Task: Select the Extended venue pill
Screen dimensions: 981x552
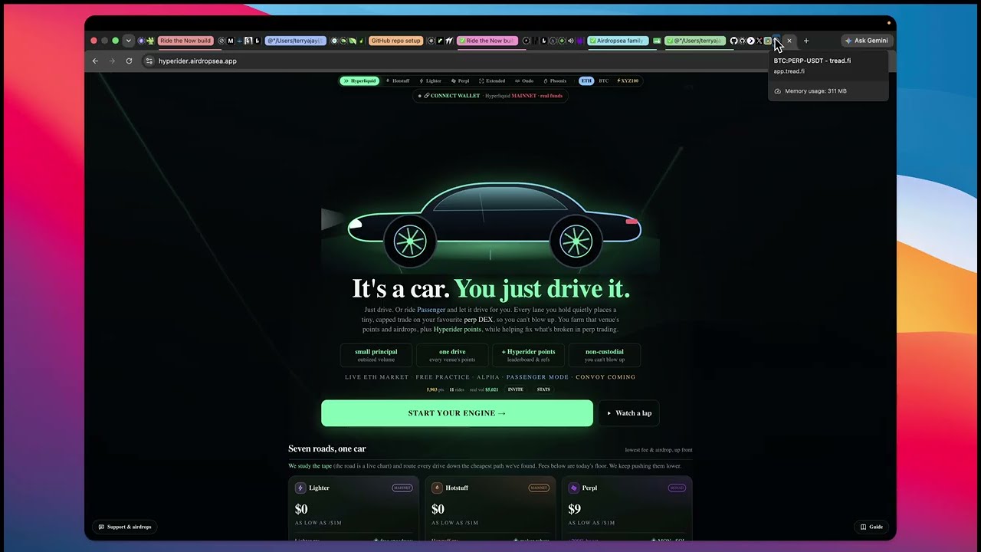Action: click(492, 80)
